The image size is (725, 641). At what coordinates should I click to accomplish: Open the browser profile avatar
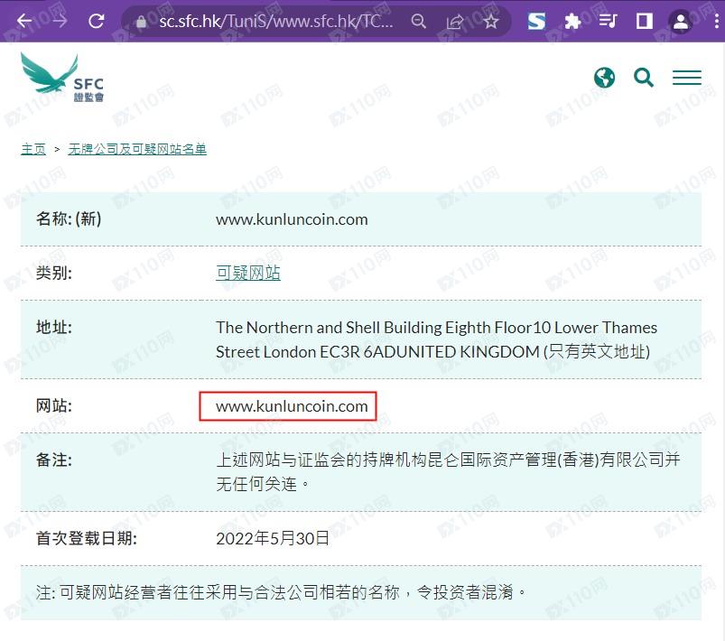[x=680, y=22]
